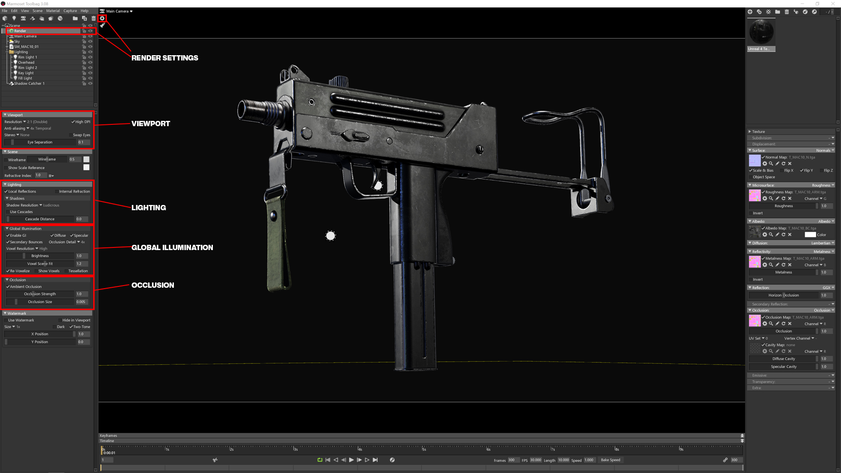Toggle Secondary Bounces checkbox

[x=8, y=242]
